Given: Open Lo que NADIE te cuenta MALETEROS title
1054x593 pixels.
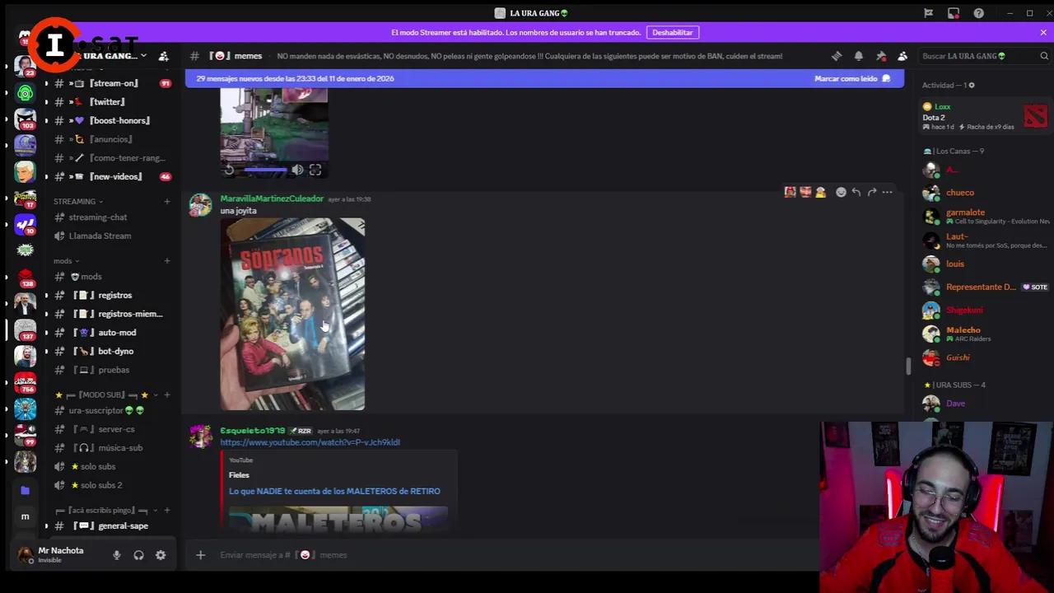Looking at the screenshot, I should [x=334, y=491].
